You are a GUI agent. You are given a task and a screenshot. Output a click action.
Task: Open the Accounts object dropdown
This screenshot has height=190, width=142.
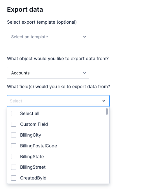coord(48,73)
